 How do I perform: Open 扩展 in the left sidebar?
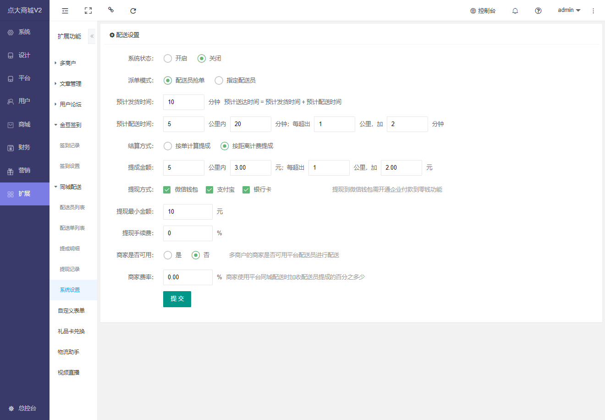(x=25, y=194)
